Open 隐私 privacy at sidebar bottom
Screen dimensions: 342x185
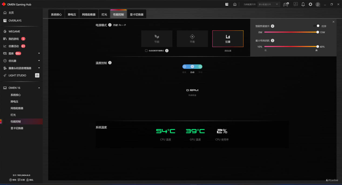click(x=30, y=180)
